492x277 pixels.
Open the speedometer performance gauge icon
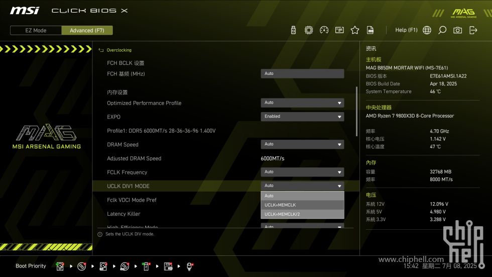[x=324, y=30]
